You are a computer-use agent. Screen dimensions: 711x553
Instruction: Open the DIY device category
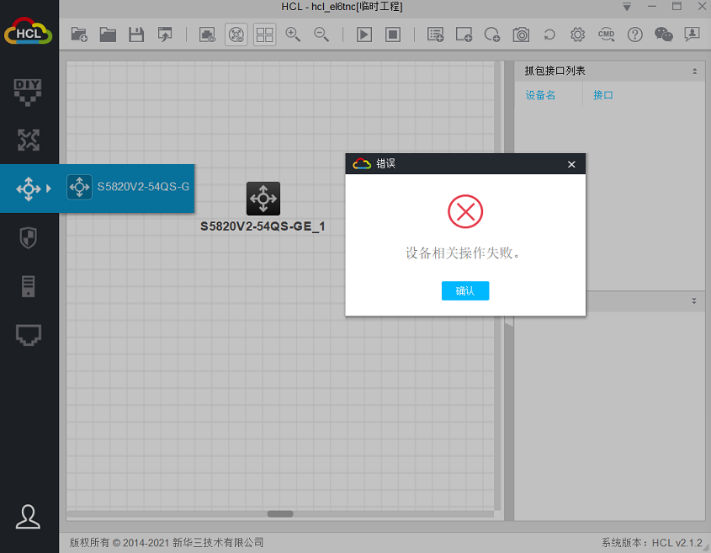coord(28,92)
